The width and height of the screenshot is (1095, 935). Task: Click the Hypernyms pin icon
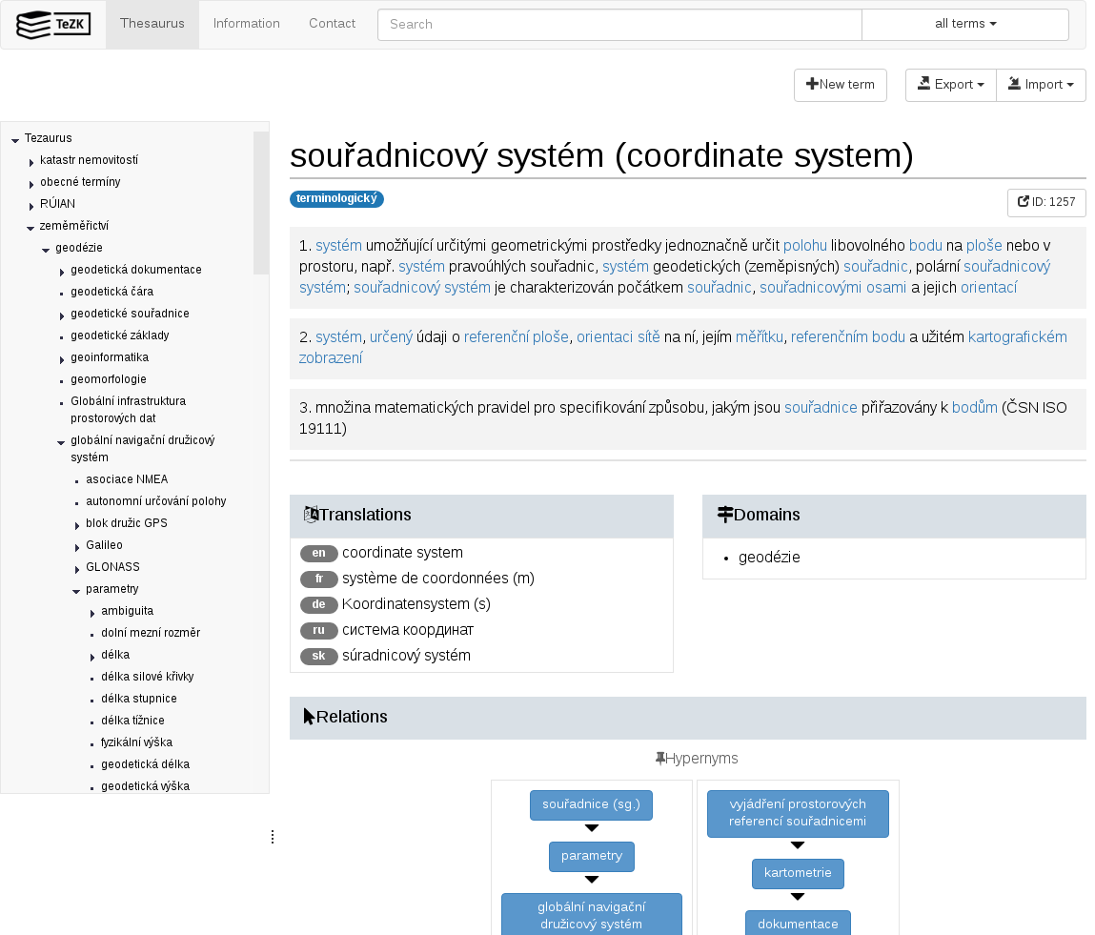point(659,759)
